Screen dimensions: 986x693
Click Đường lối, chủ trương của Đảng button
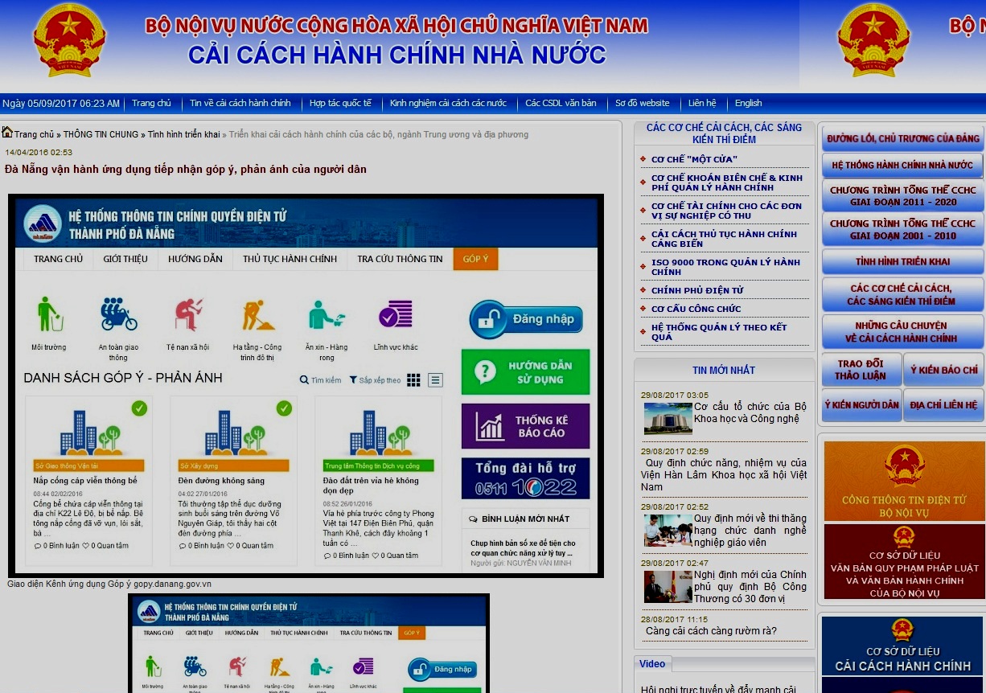pyautogui.click(x=902, y=138)
